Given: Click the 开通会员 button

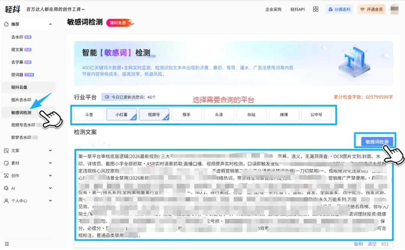Looking at the screenshot, I should click(371, 9).
